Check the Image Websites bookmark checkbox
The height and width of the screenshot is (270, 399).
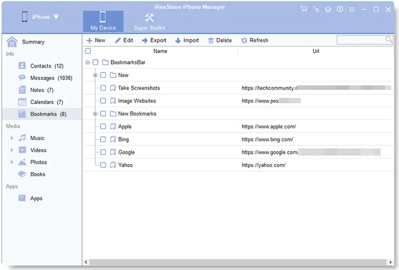103,101
